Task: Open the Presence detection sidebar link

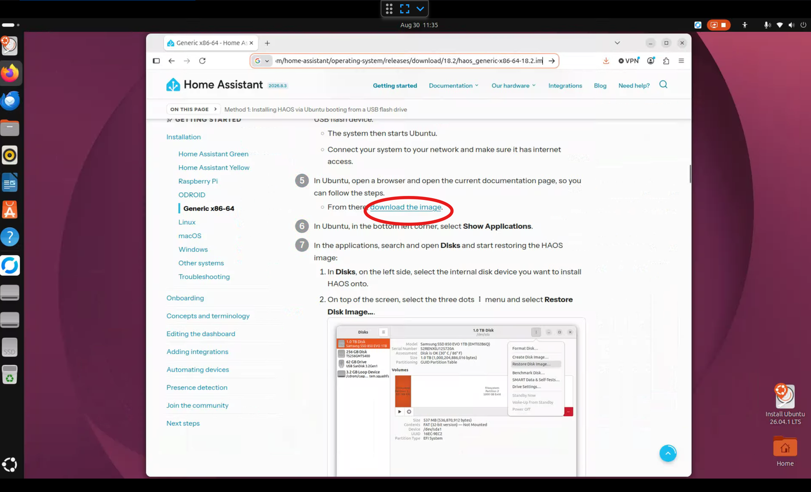Action: 197,388
